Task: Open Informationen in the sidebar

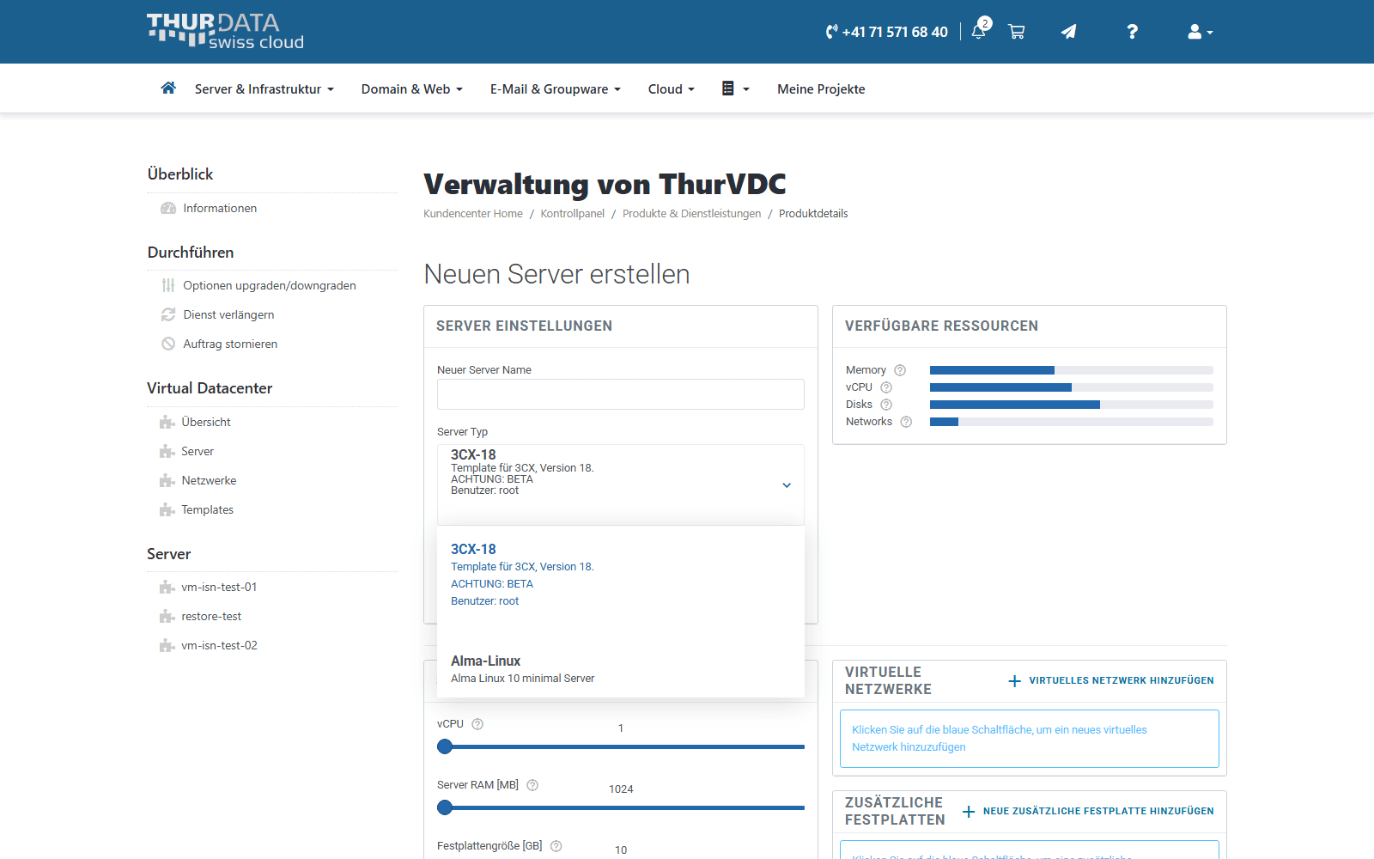Action: point(220,209)
